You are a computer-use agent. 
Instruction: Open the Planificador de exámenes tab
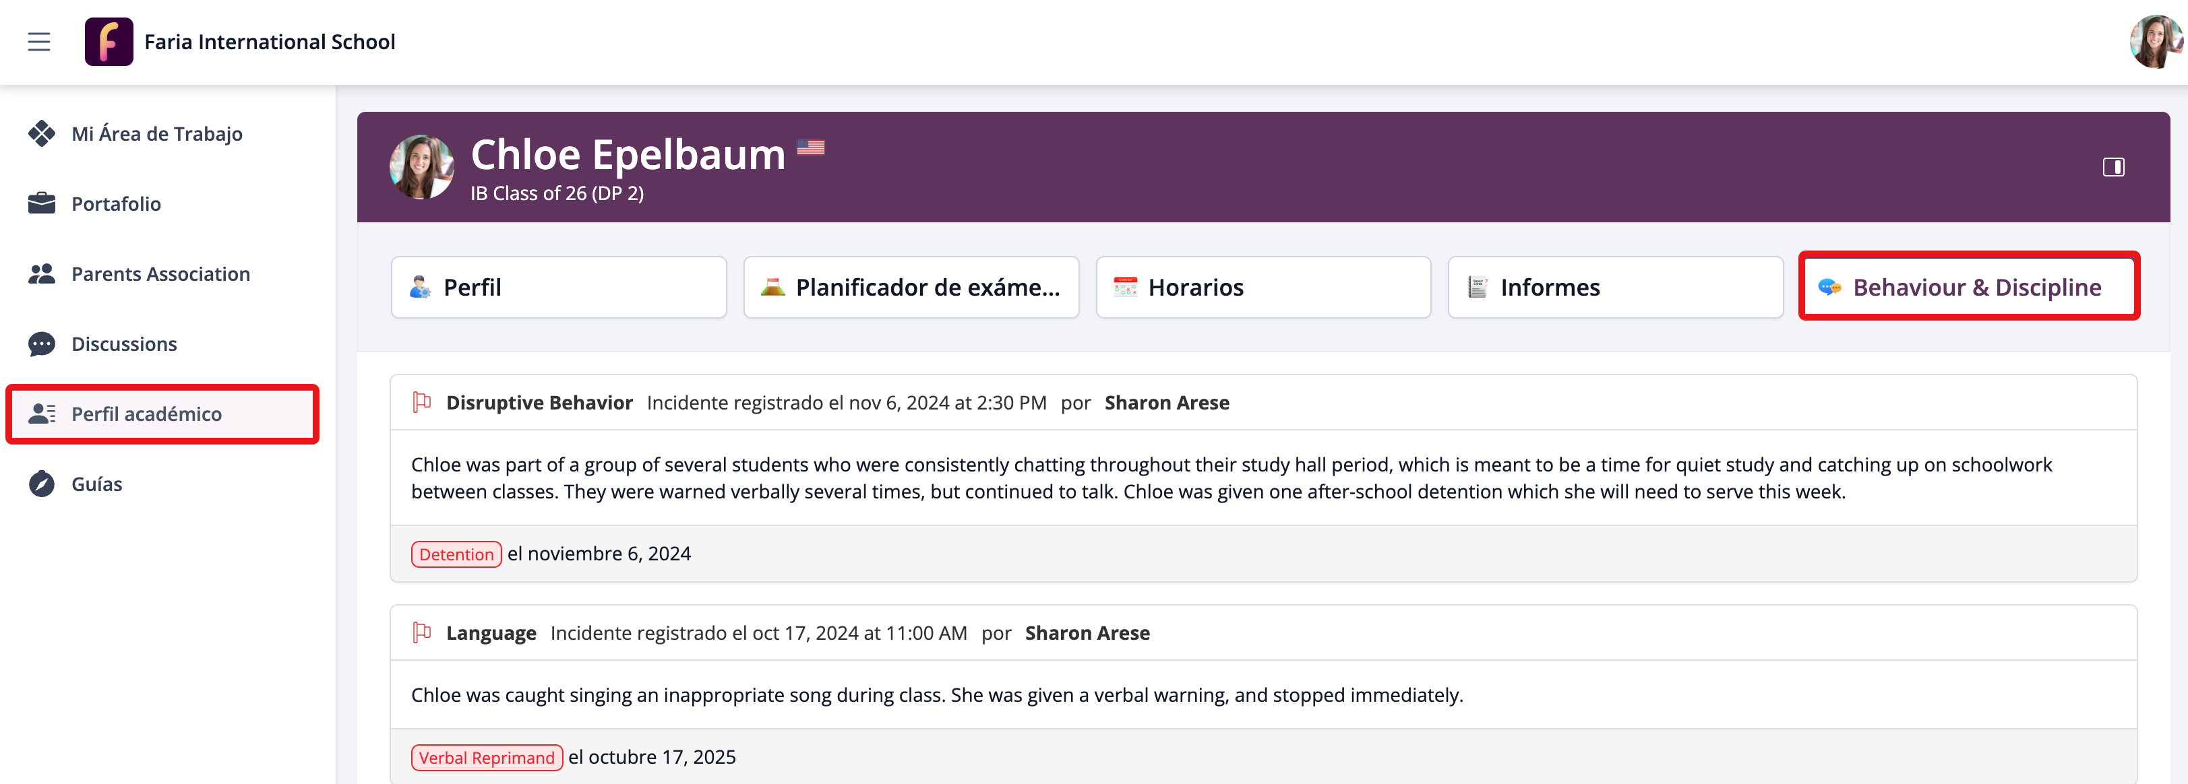click(911, 288)
